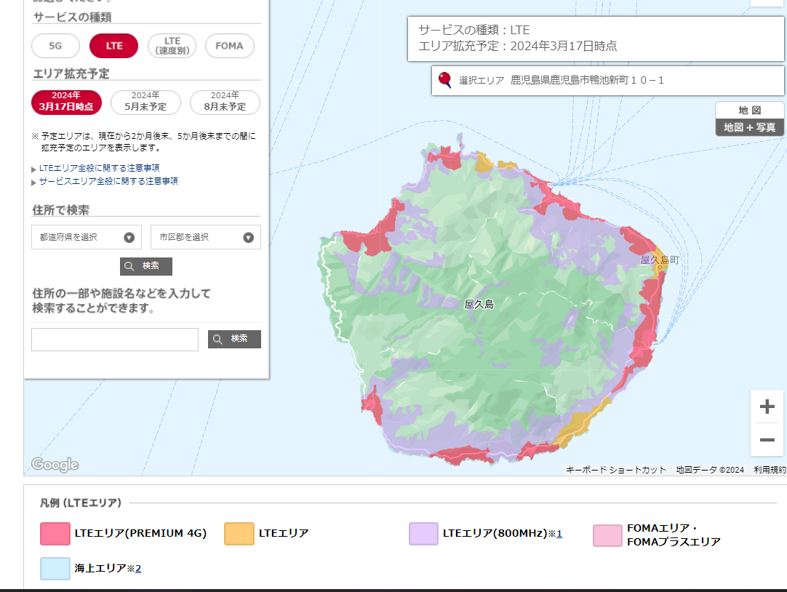The image size is (787, 592).
Task: Click 検索 button beside text field
Action: (234, 339)
